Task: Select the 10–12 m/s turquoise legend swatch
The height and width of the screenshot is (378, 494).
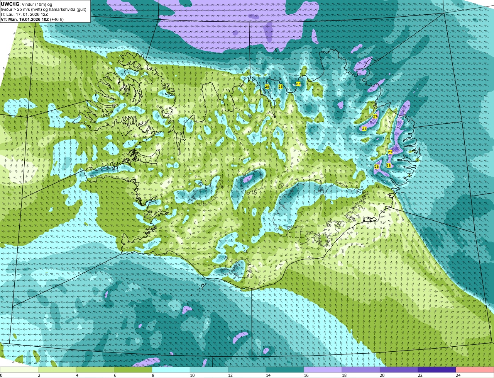Action: [209, 369]
